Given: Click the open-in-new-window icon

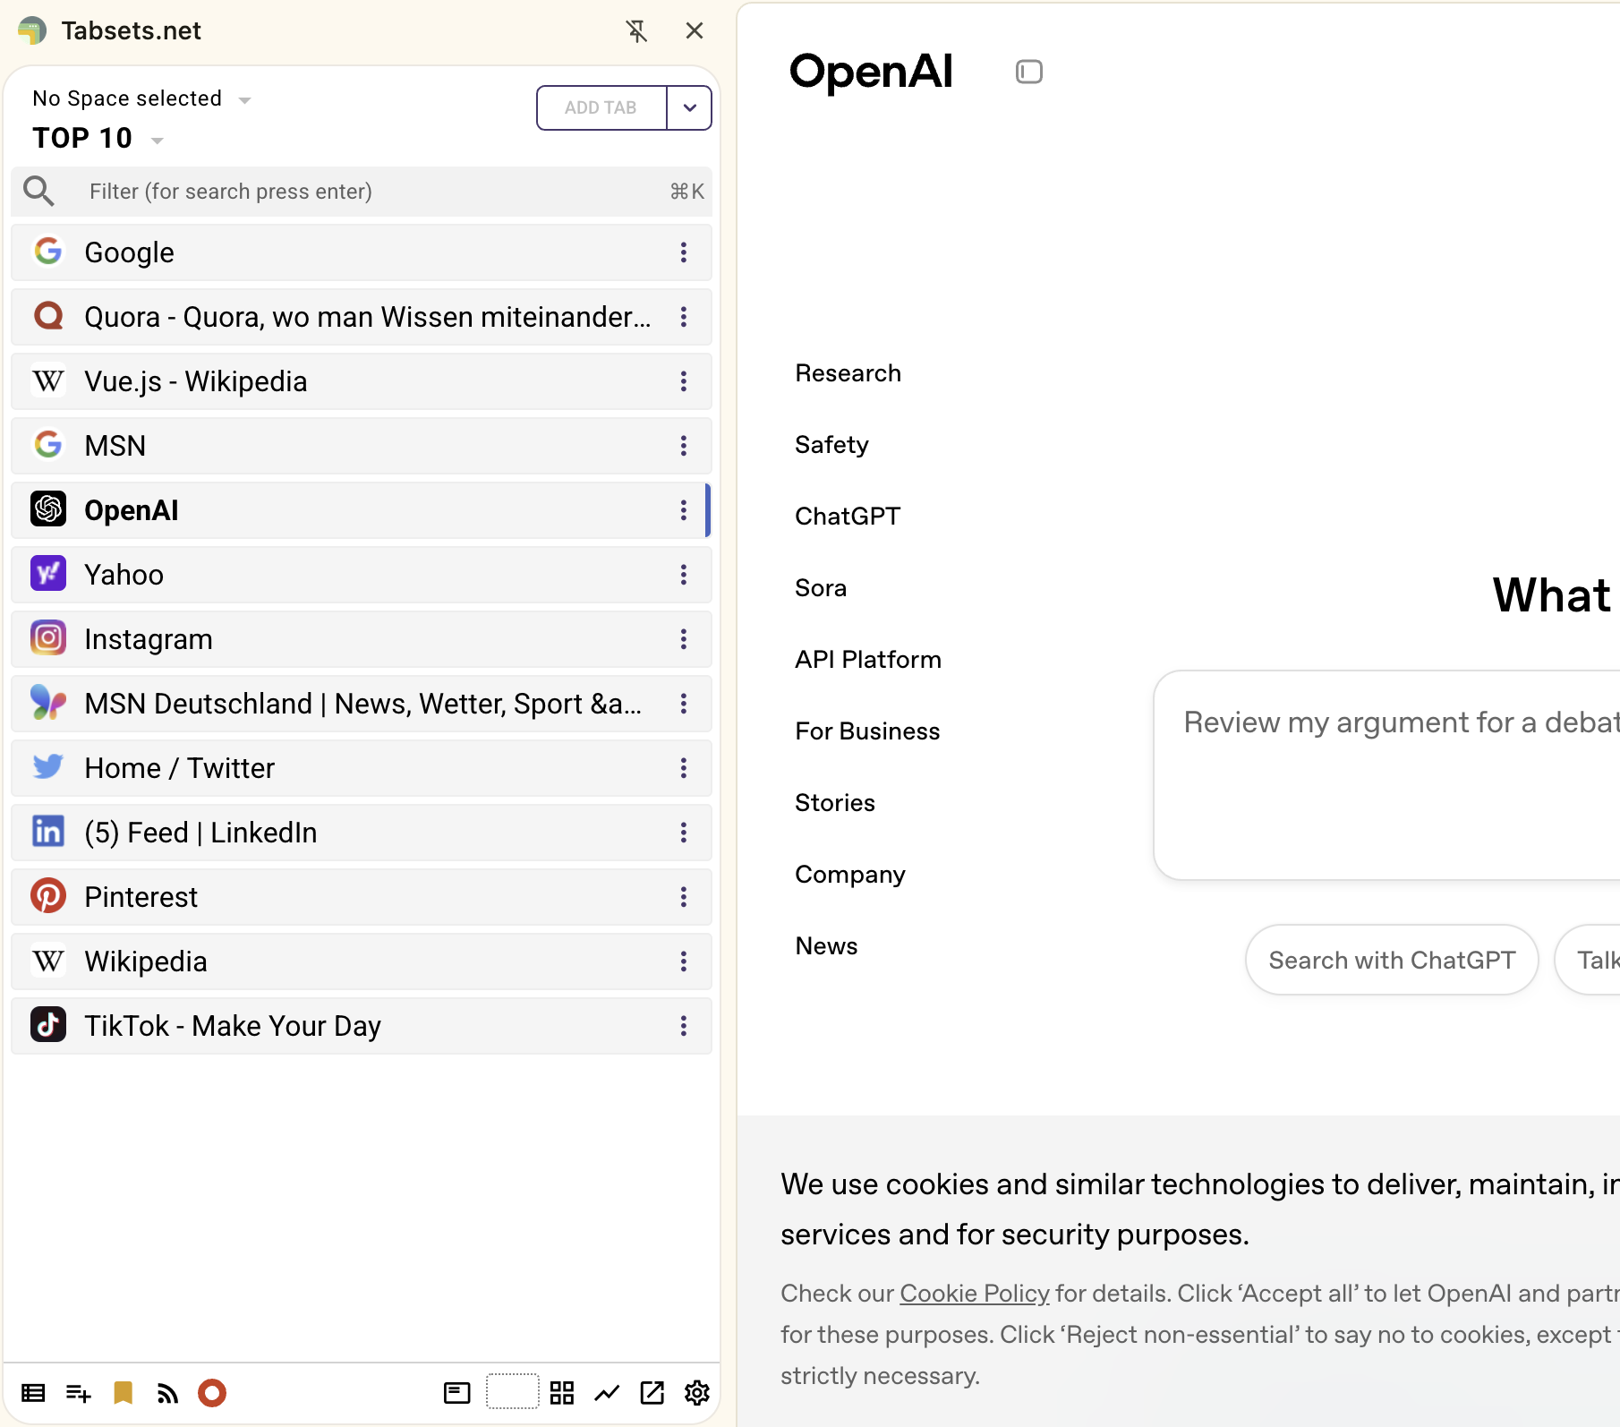Looking at the screenshot, I should [652, 1393].
